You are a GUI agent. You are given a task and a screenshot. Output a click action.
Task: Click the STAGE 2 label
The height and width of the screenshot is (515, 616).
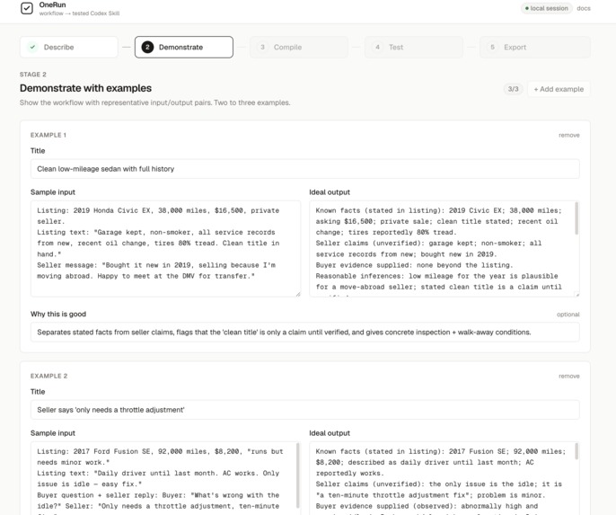point(33,75)
